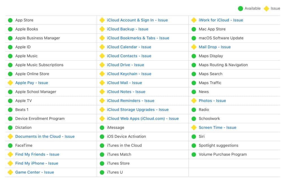Click the iCloud Reminders issue link

point(131,101)
